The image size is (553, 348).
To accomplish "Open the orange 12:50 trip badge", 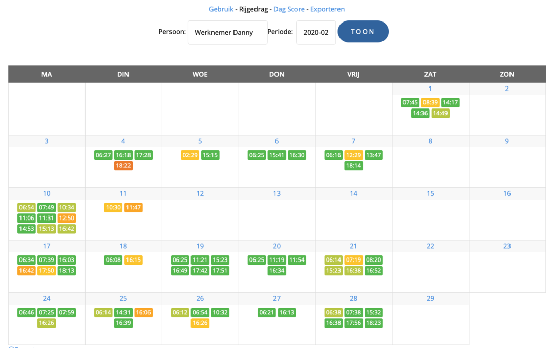I will 67,218.
